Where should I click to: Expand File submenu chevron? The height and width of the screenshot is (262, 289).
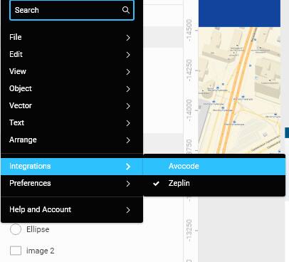click(128, 38)
